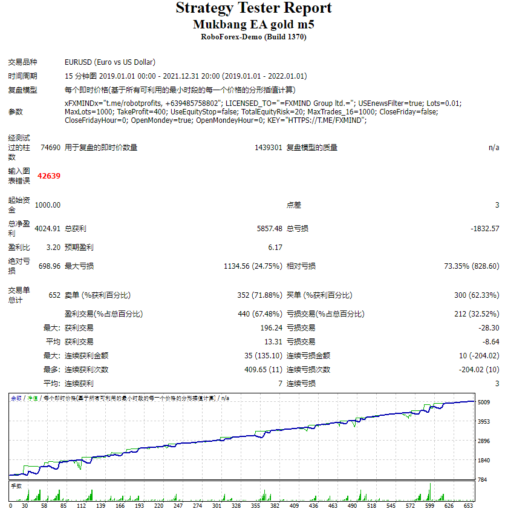Click absolute drawdown value 698.96
Image resolution: width=505 pixels, height=509 pixels.
click(50, 266)
